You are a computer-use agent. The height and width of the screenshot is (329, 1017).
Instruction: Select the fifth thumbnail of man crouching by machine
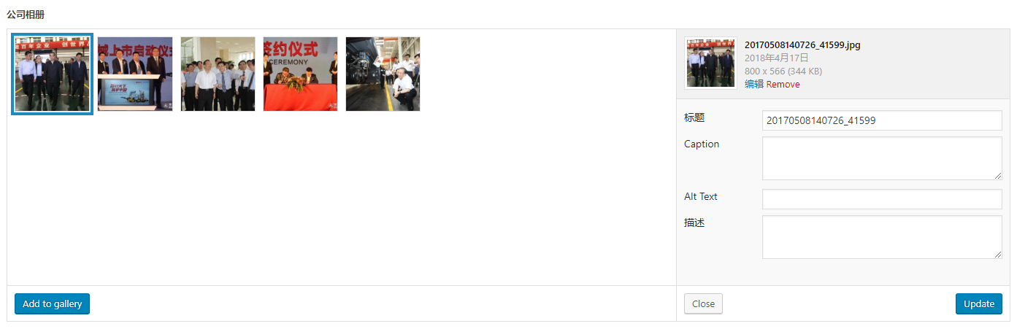tap(383, 74)
